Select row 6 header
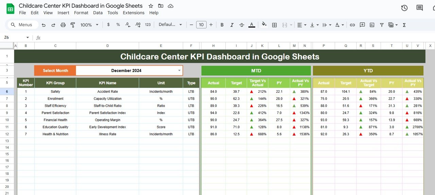Viewport: 435px width, 195px height. click(x=7, y=92)
